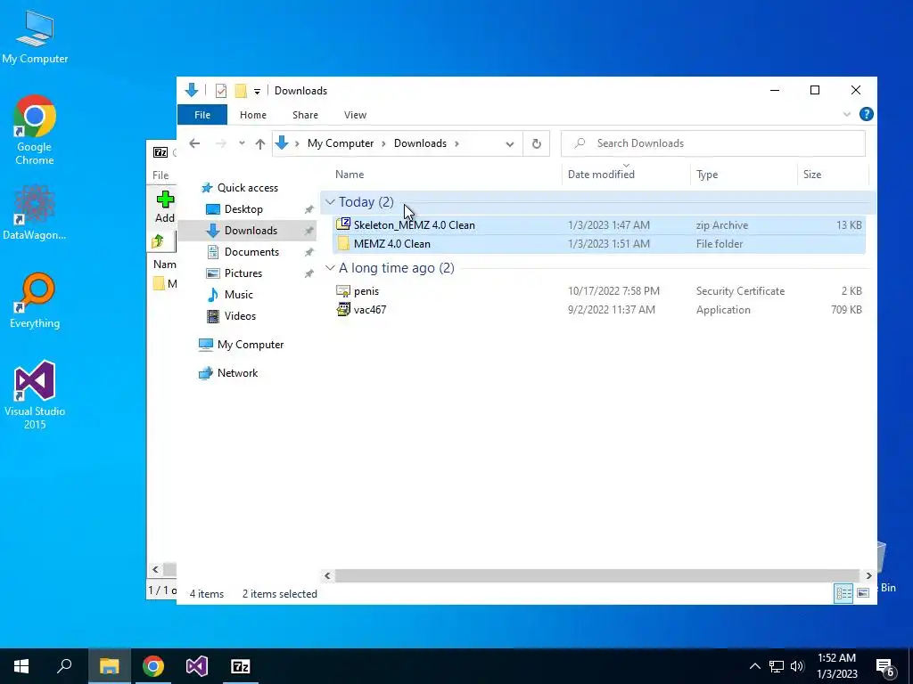Switch to Details view layout icon
913x684 pixels.
pos(843,593)
